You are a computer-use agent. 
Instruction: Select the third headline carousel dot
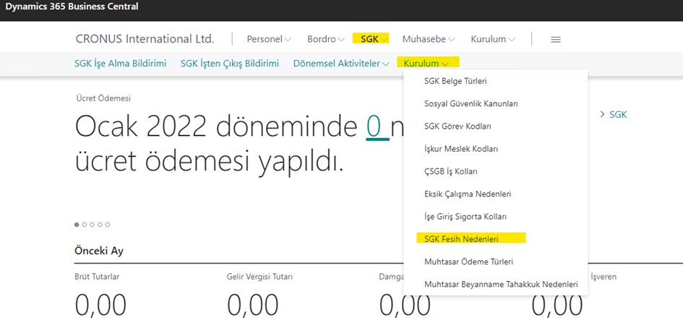[x=93, y=225]
